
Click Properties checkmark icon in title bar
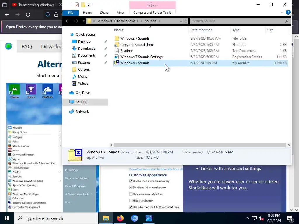(77, 5)
